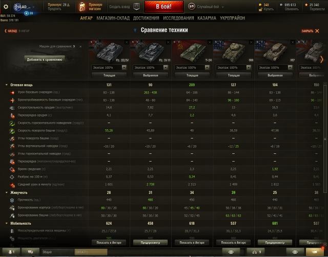The image size is (328, 257).
Task: Remove Pz. III/IV from comparison
Action: click(127, 43)
